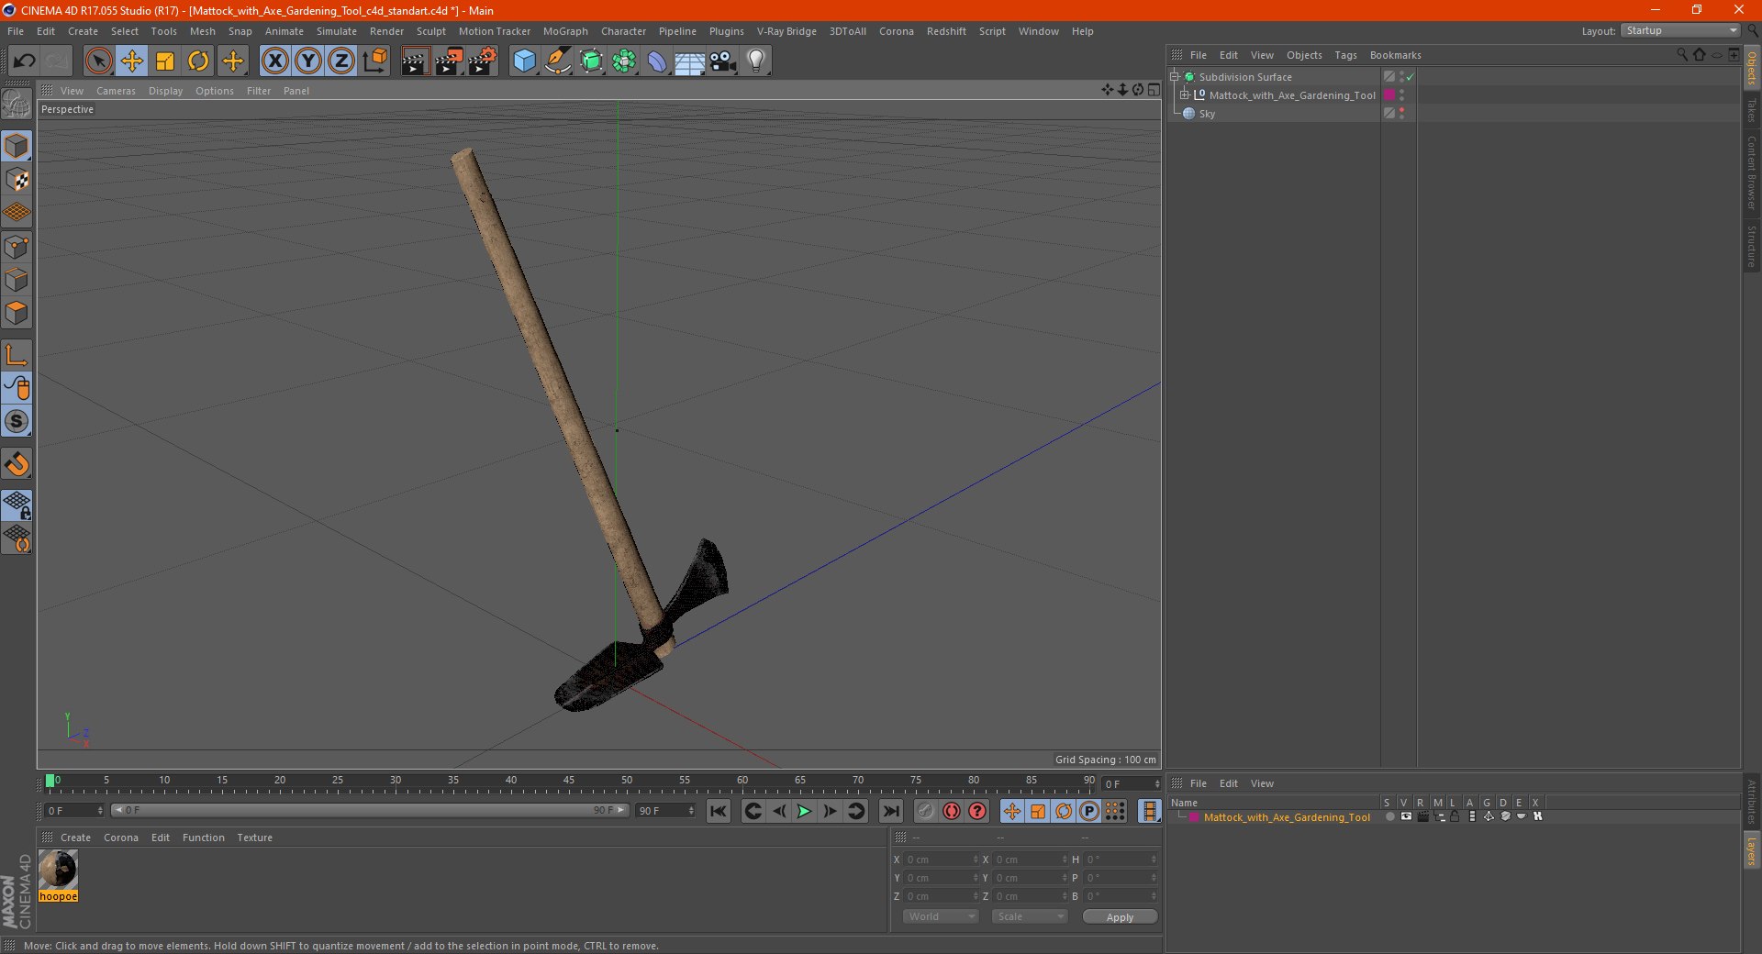Viewport: 1762px width, 954px height.
Task: Enable Texture mode in left sidebar
Action: click(x=17, y=180)
